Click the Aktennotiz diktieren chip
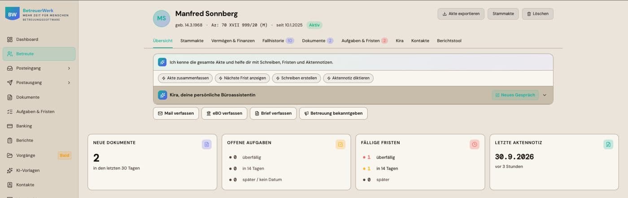Viewport: 628px width, 198px height. (348, 78)
